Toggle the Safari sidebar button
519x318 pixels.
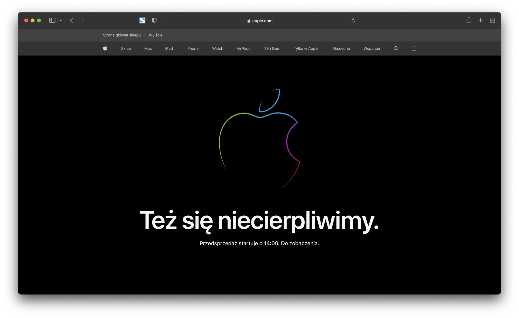point(52,20)
